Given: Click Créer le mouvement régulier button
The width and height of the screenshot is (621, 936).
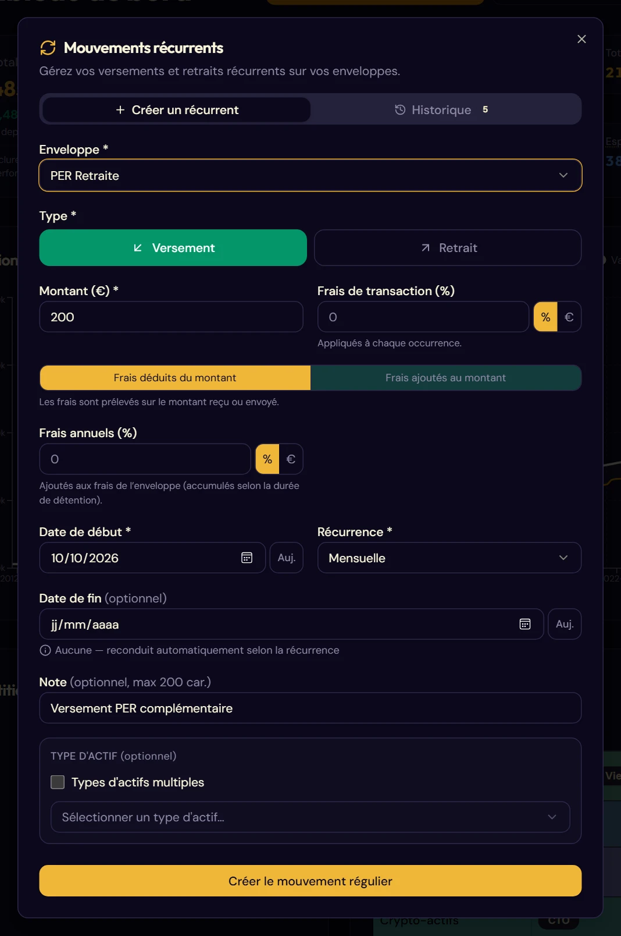Looking at the screenshot, I should pyautogui.click(x=310, y=881).
